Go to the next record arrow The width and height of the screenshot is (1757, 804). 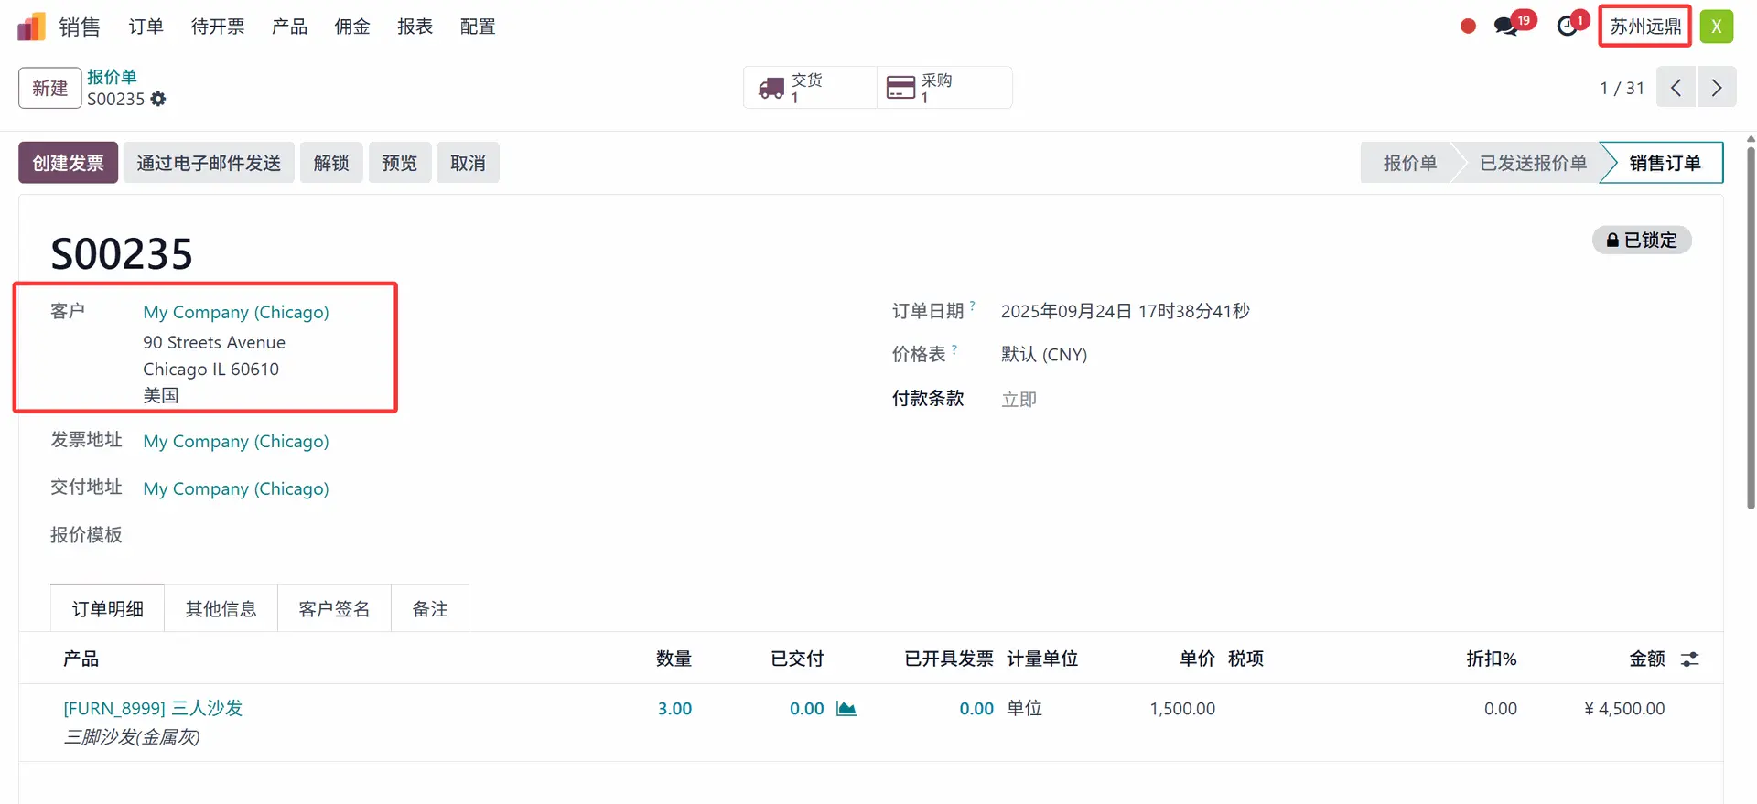tap(1717, 88)
